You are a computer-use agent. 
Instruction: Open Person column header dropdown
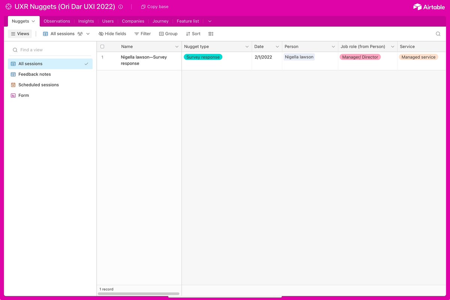tap(333, 47)
